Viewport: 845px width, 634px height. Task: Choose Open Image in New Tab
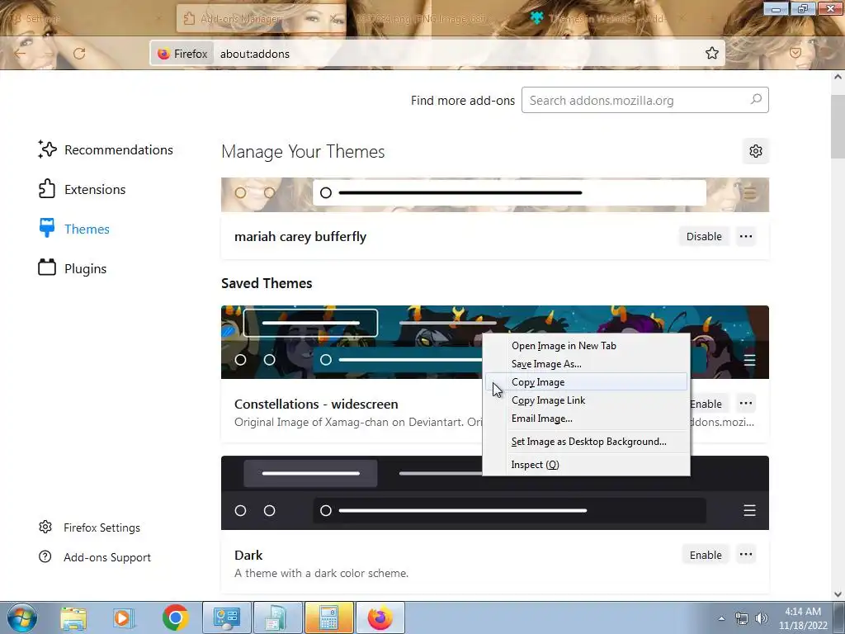click(586, 346)
